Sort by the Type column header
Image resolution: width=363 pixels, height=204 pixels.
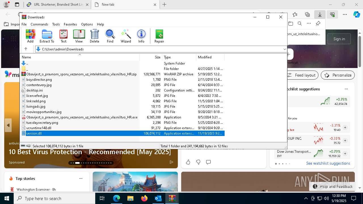pyautogui.click(x=179, y=57)
